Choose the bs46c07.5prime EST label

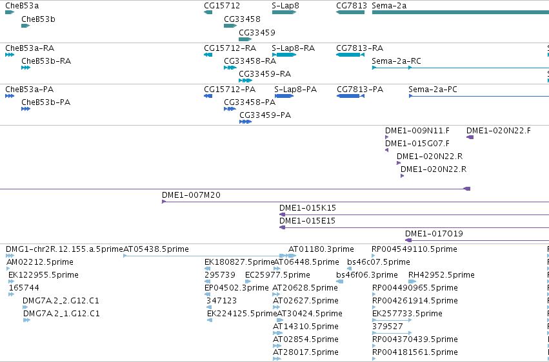point(379,262)
